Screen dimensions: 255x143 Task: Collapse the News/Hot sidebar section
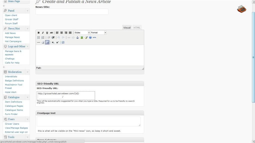[27, 29]
